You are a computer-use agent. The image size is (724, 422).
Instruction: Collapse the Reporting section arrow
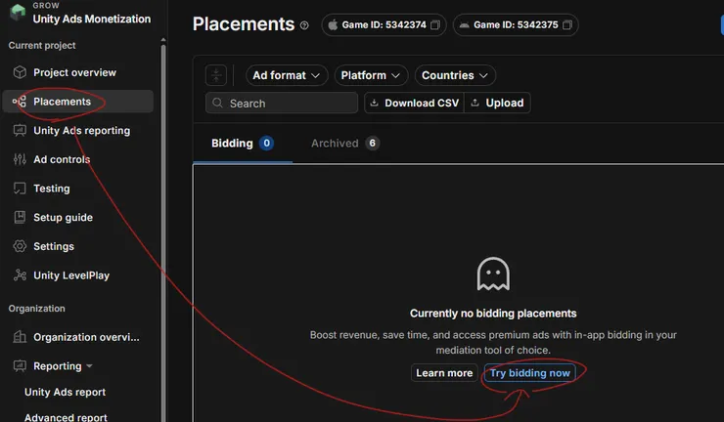89,366
